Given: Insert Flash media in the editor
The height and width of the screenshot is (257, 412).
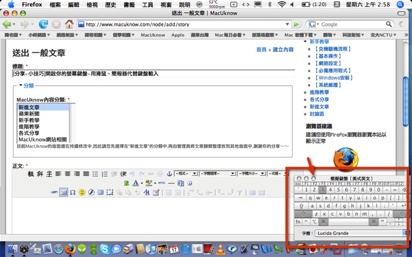Looking at the screenshot, I should pyautogui.click(x=91, y=192).
